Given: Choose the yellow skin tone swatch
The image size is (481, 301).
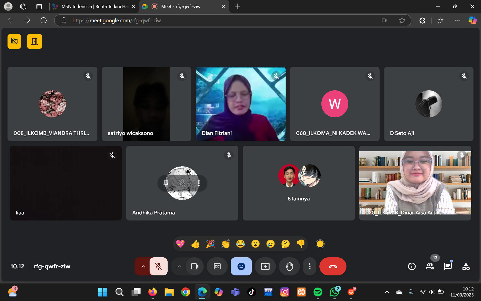Looking at the screenshot, I should 320,244.
